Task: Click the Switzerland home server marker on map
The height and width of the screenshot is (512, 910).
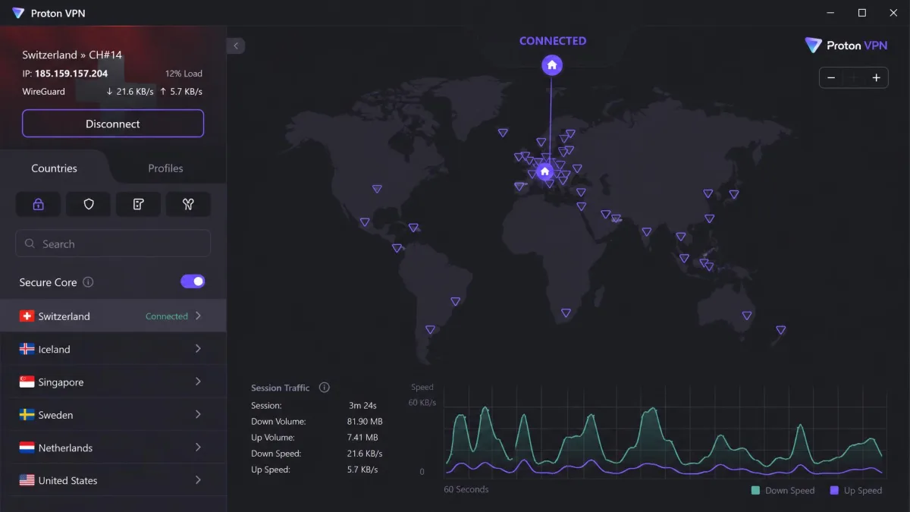Action: coord(544,171)
